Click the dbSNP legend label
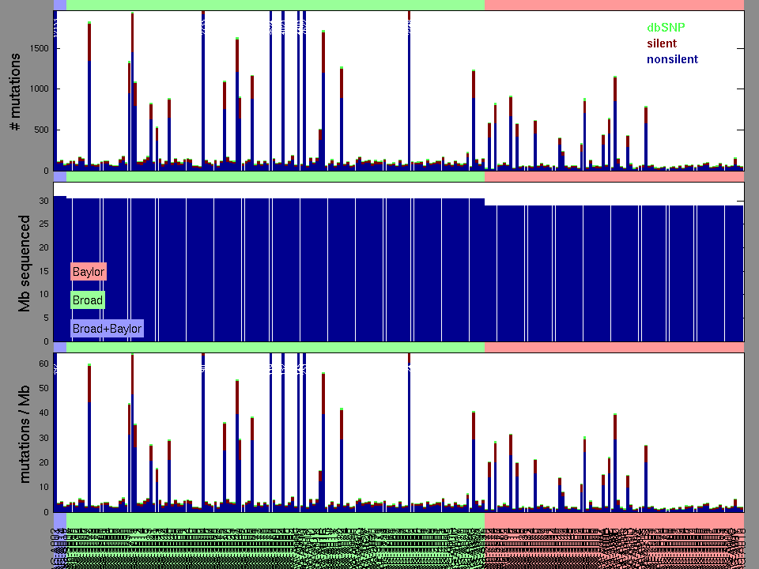 pyautogui.click(x=666, y=28)
